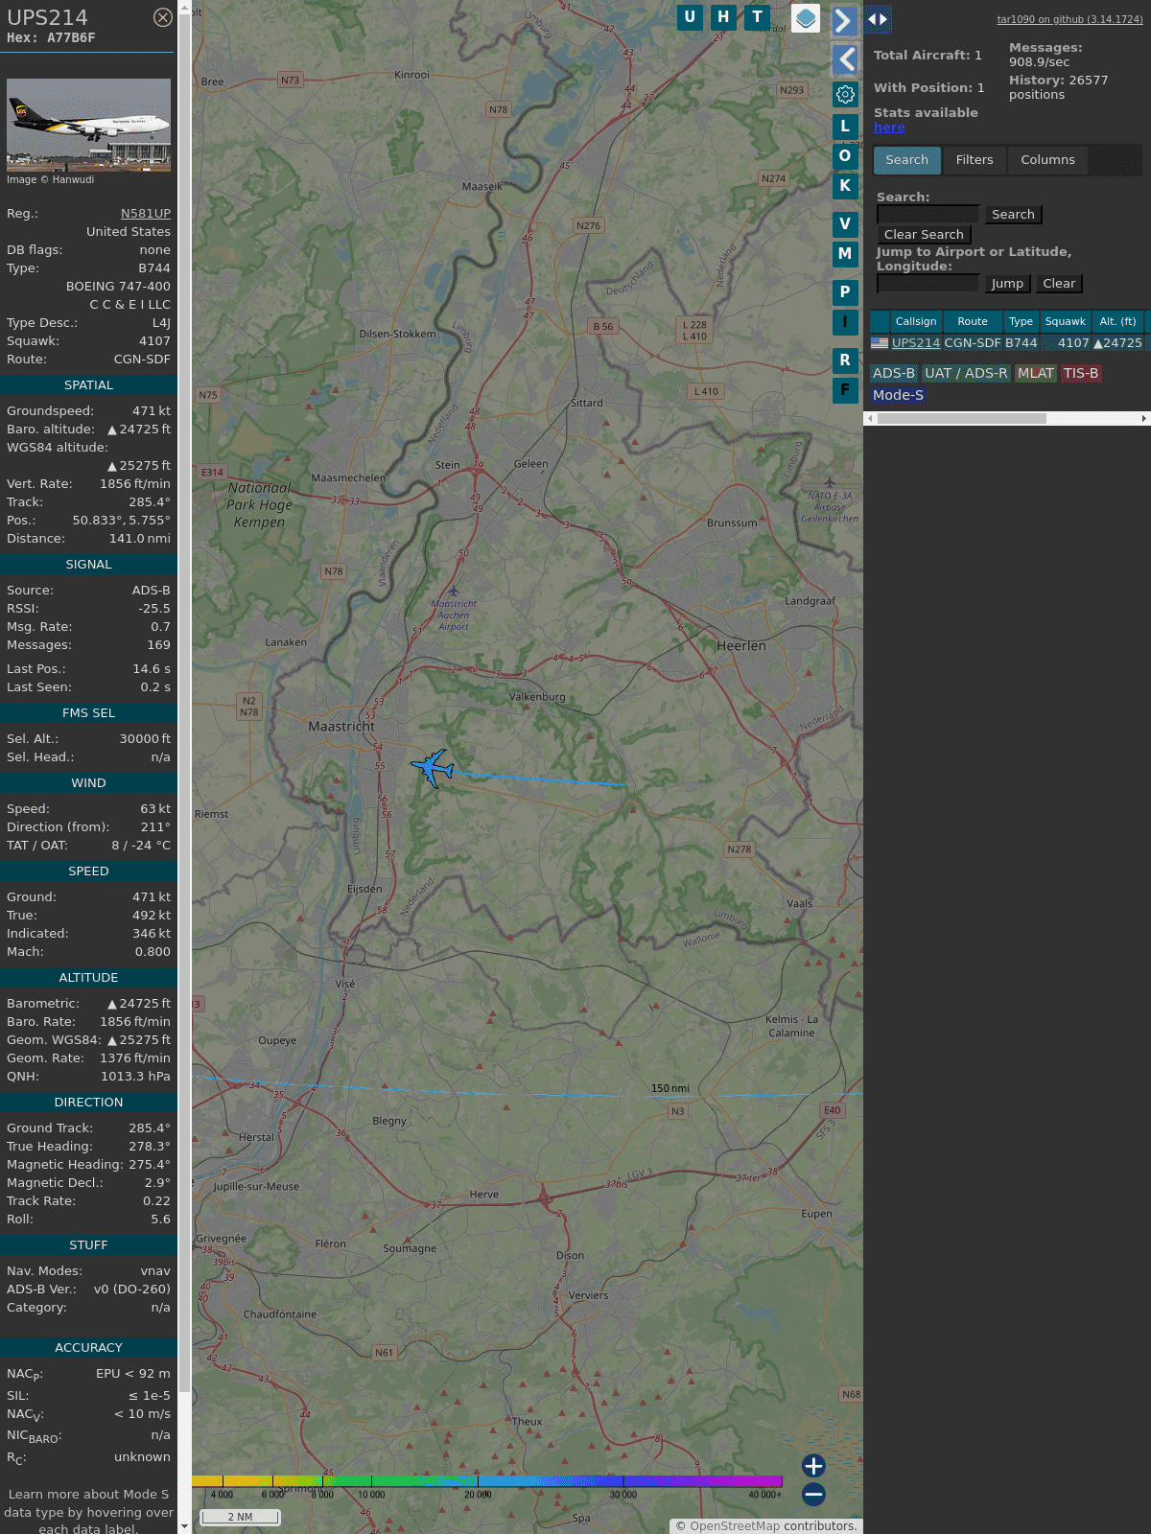The image size is (1151, 1534).
Task: Click the SPATIAL section header
Action: [88, 384]
